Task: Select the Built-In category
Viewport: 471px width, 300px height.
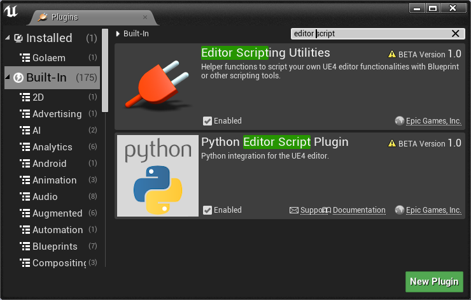Action: [52, 78]
